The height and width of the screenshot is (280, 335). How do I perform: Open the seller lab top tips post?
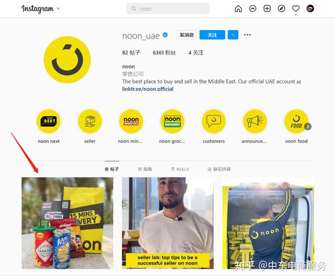[x=167, y=223]
